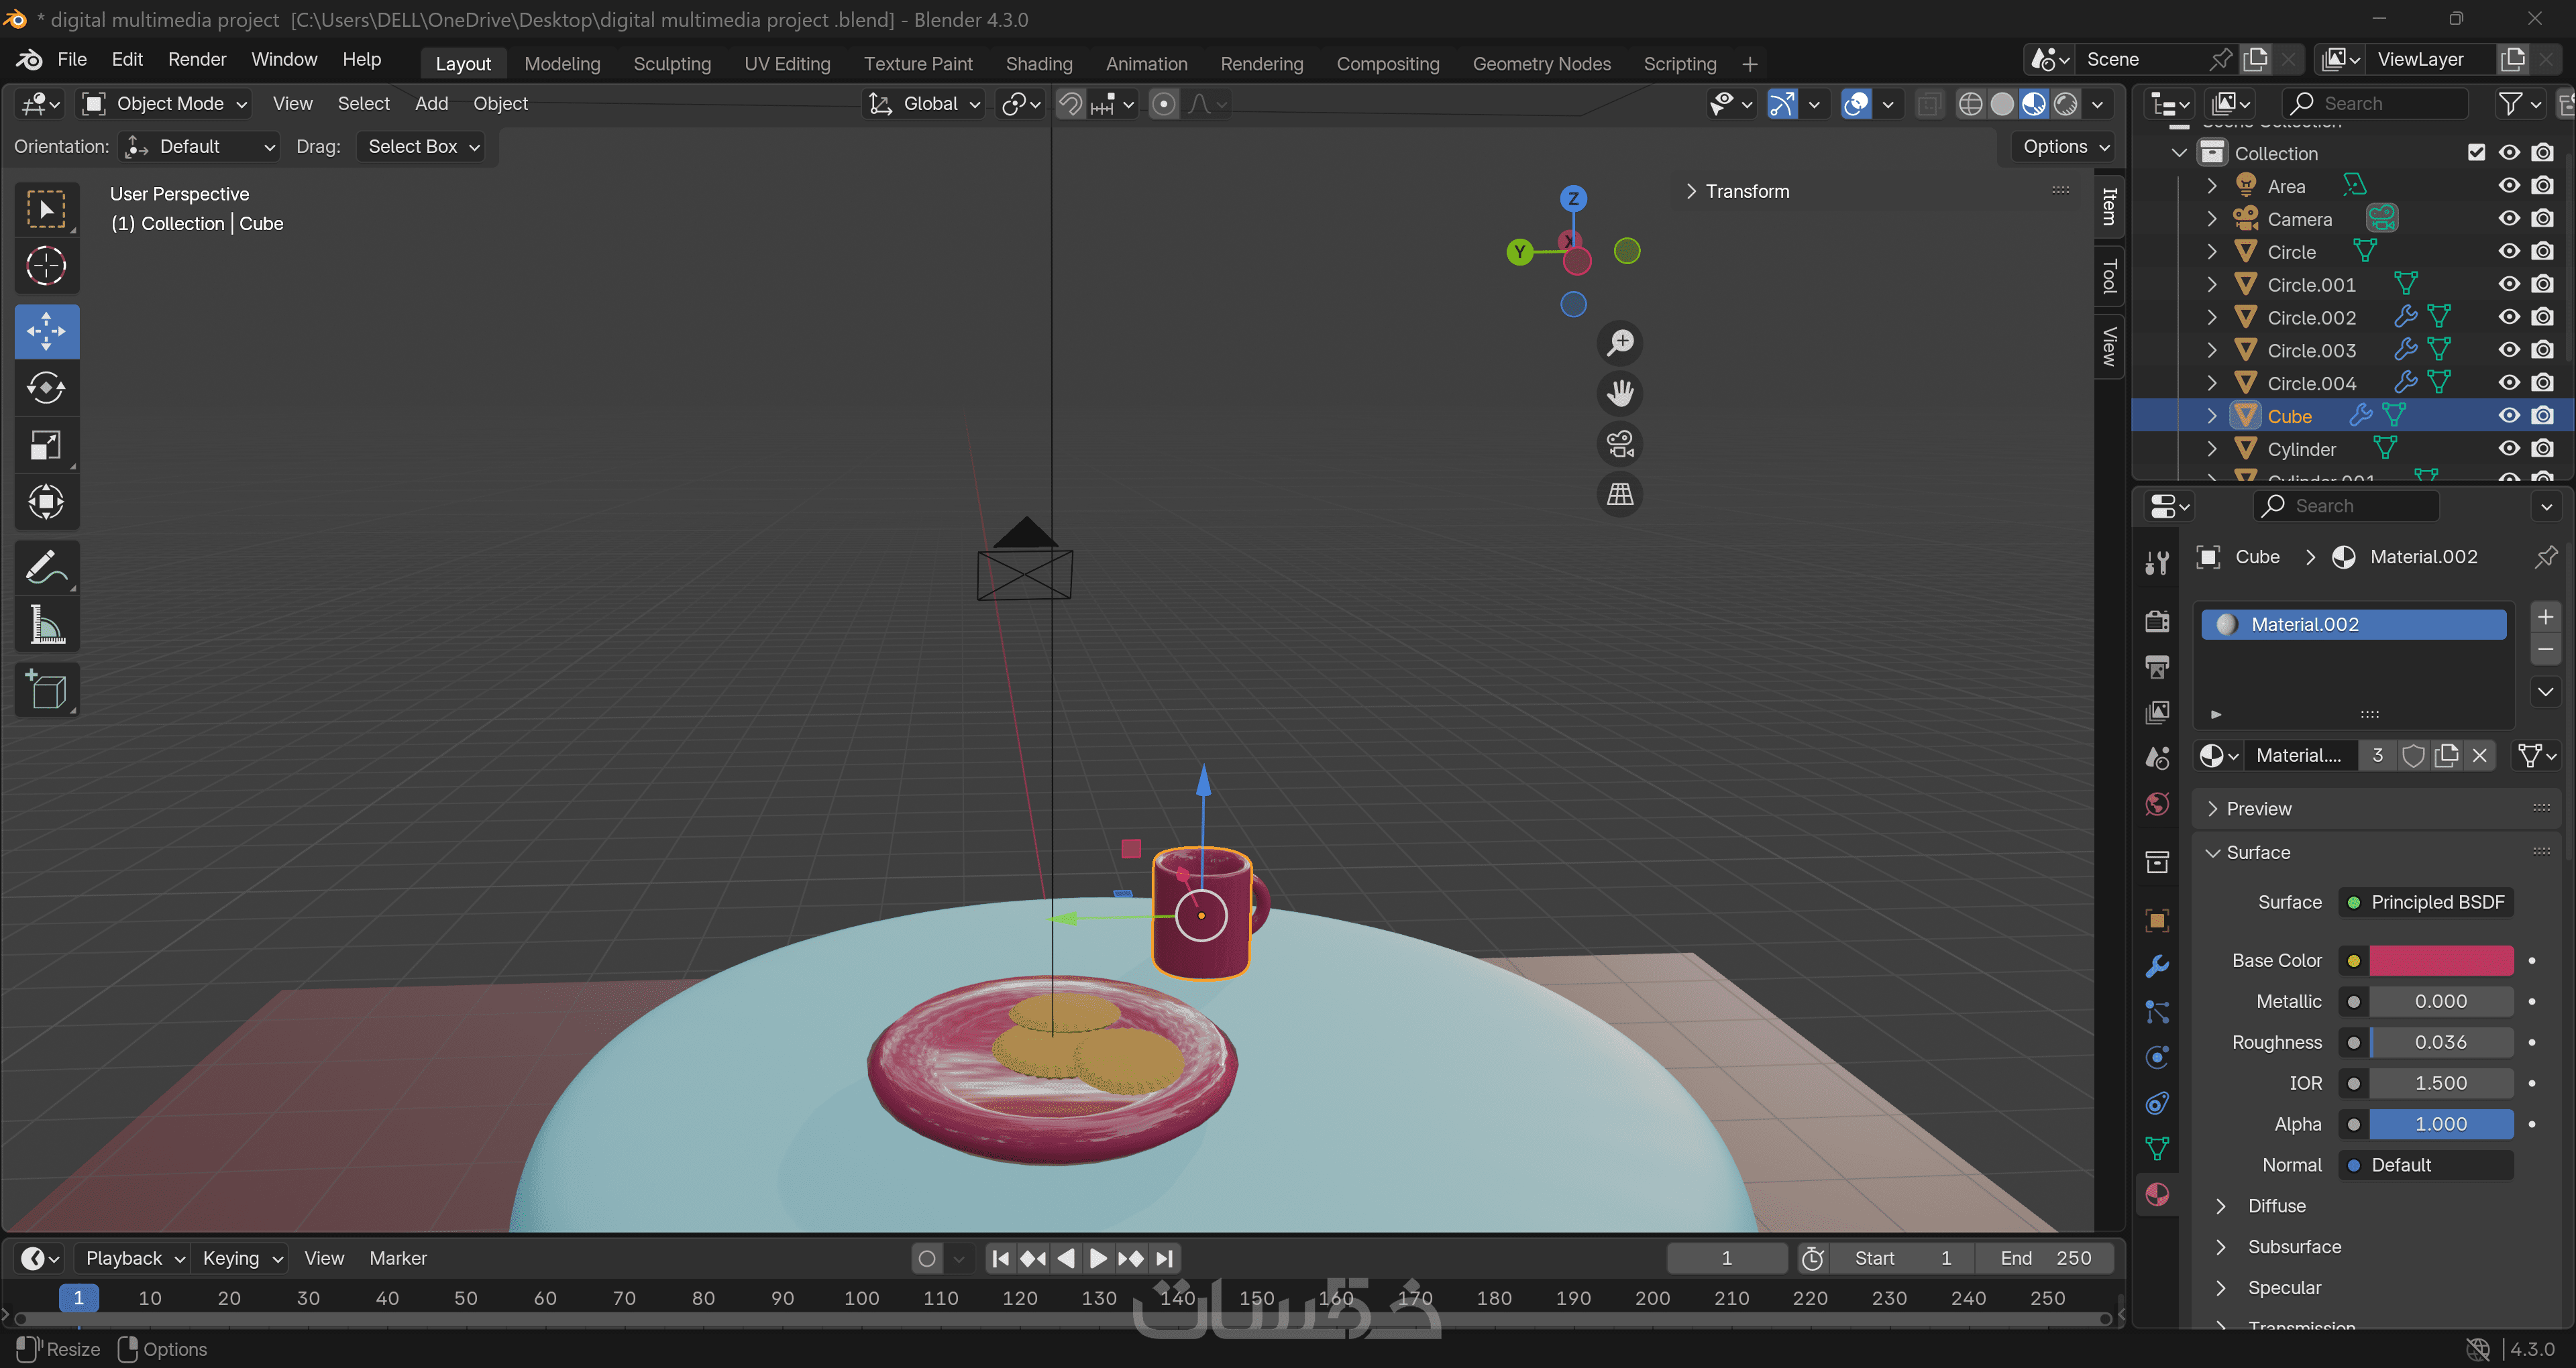Open the Render menu
The image size is (2576, 1368).
[x=197, y=60]
